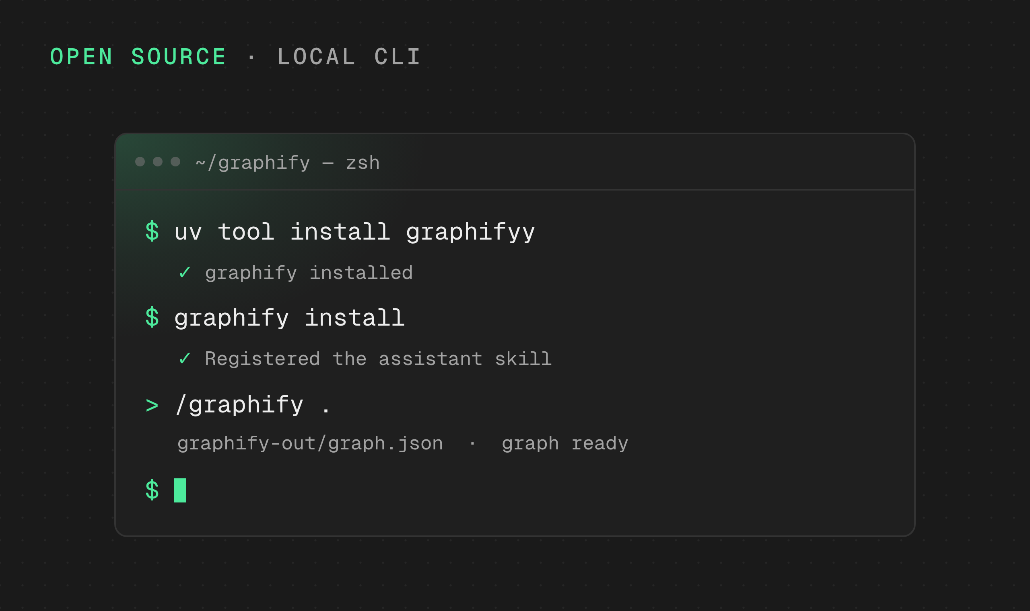Click the 'LOCAL CLI' gray heading
The image size is (1030, 611).
[x=349, y=57]
